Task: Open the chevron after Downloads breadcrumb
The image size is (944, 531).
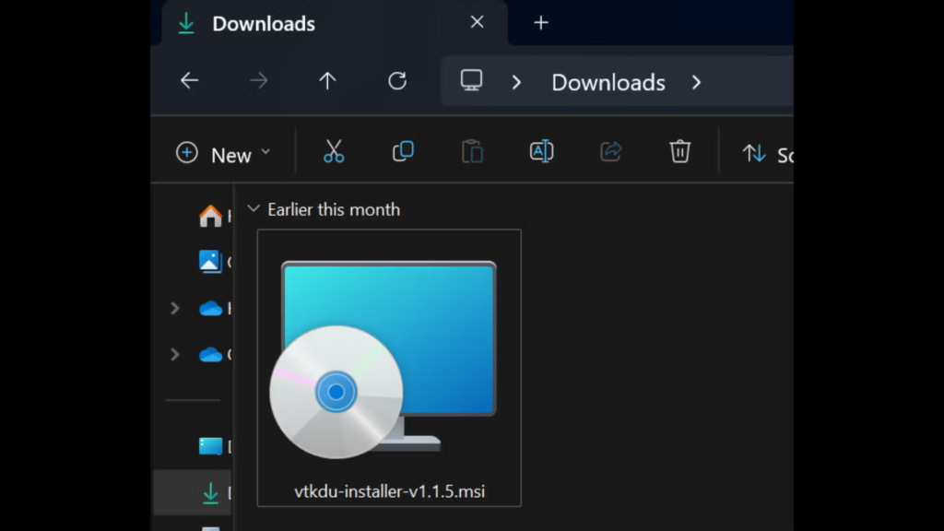Action: 696,83
